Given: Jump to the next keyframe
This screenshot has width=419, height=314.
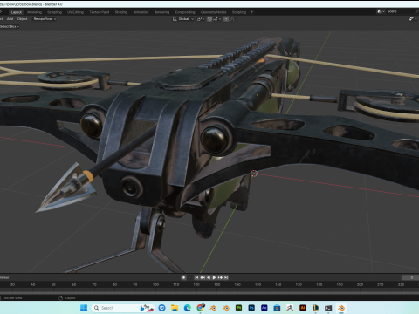Looking at the screenshot, I should pos(220,277).
